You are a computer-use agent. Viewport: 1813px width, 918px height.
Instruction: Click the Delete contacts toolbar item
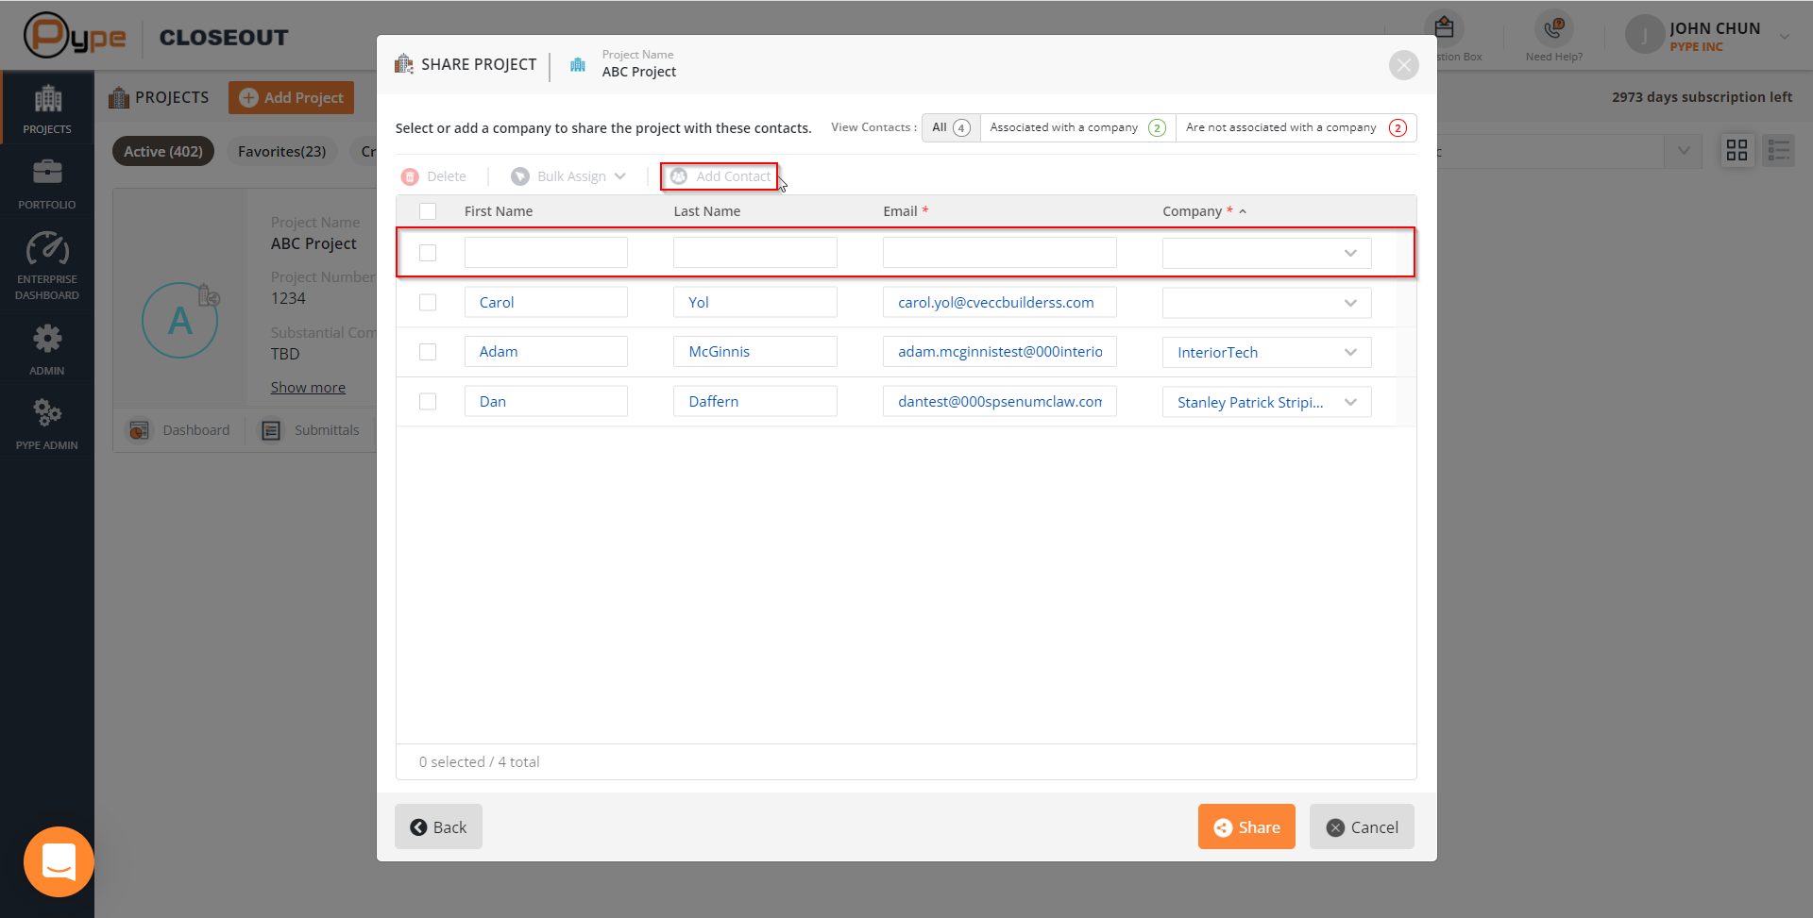point(433,176)
